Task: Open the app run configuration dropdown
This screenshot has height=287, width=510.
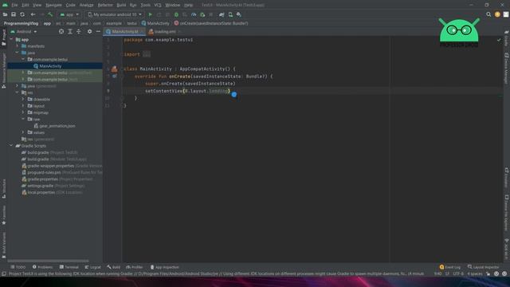Action: (x=69, y=14)
